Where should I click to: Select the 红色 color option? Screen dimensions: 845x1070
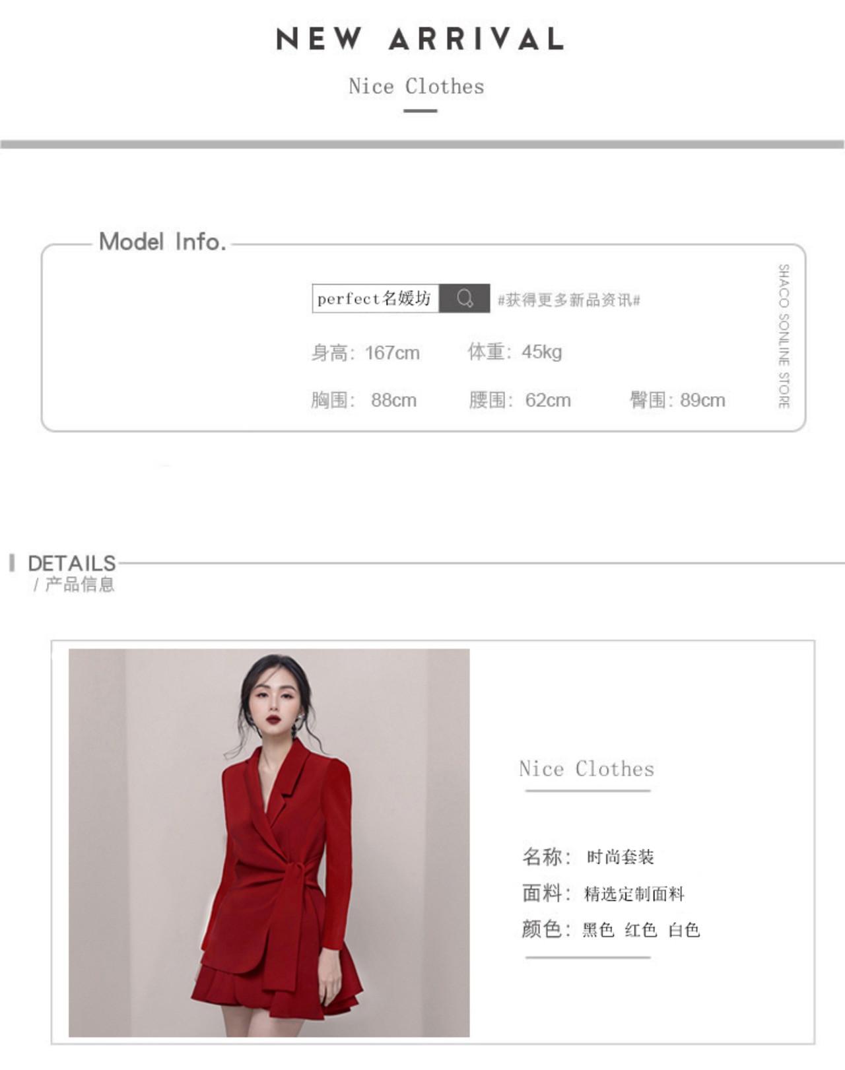tap(641, 930)
